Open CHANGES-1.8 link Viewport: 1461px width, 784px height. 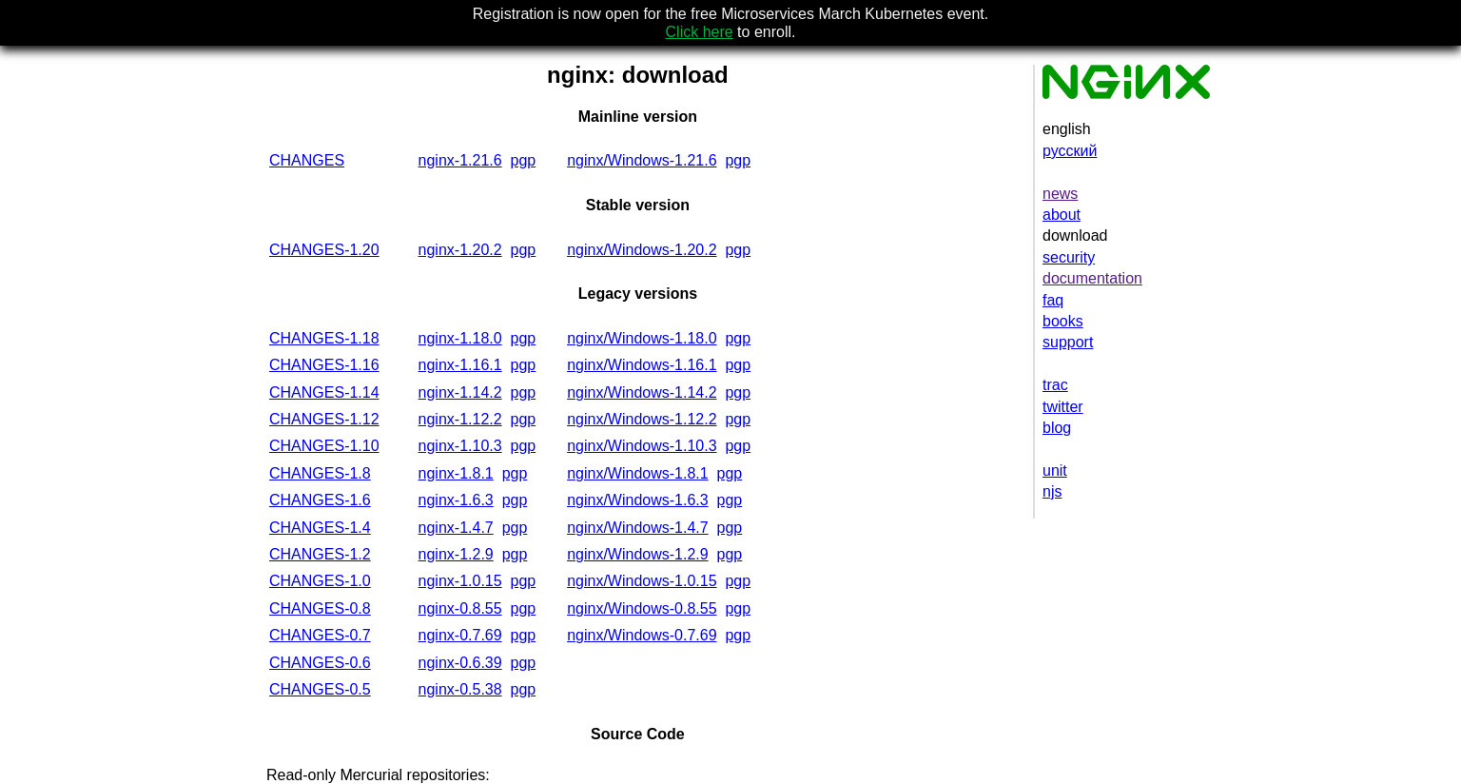(320, 474)
